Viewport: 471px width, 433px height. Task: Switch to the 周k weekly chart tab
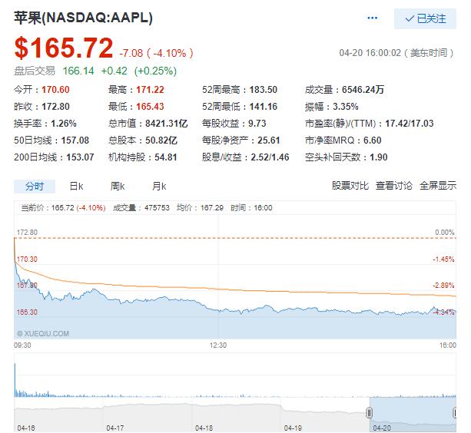point(118,187)
